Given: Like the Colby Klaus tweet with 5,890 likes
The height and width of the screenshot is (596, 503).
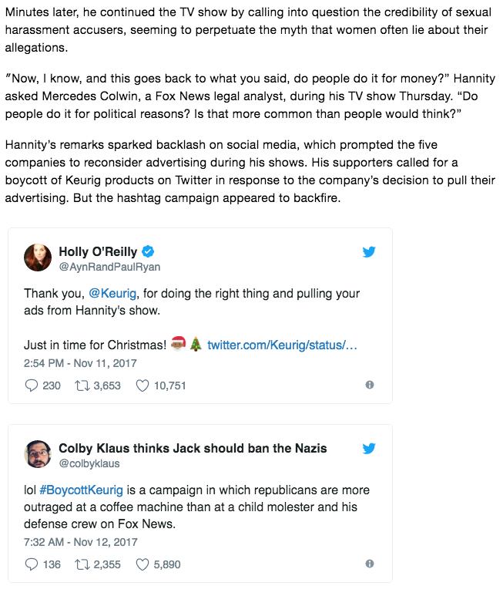Looking at the screenshot, I should tap(142, 564).
